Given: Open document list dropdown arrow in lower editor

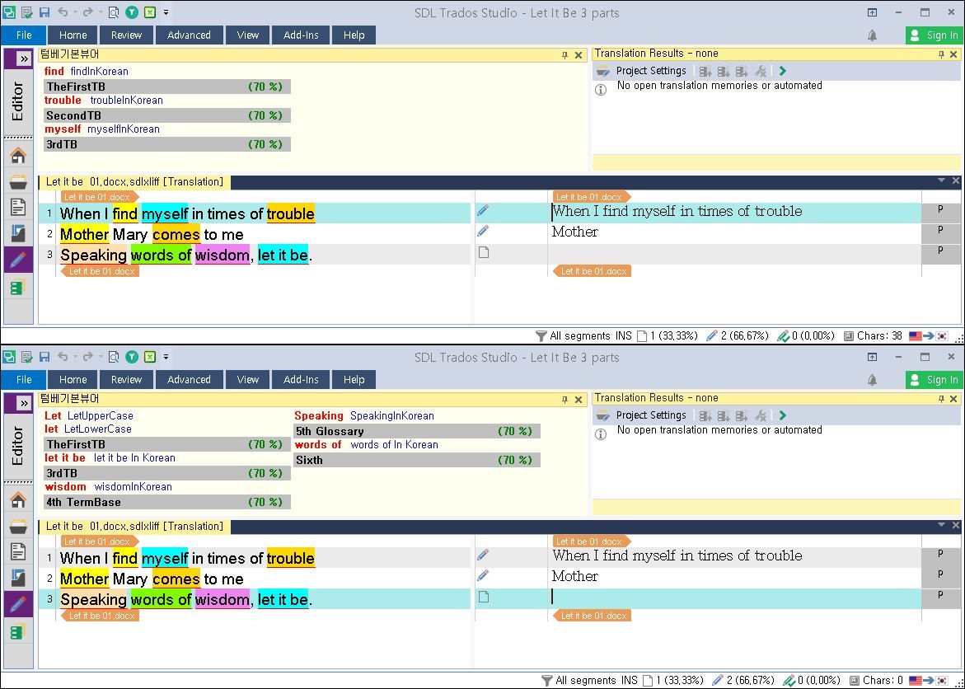Looking at the screenshot, I should pyautogui.click(x=941, y=525).
